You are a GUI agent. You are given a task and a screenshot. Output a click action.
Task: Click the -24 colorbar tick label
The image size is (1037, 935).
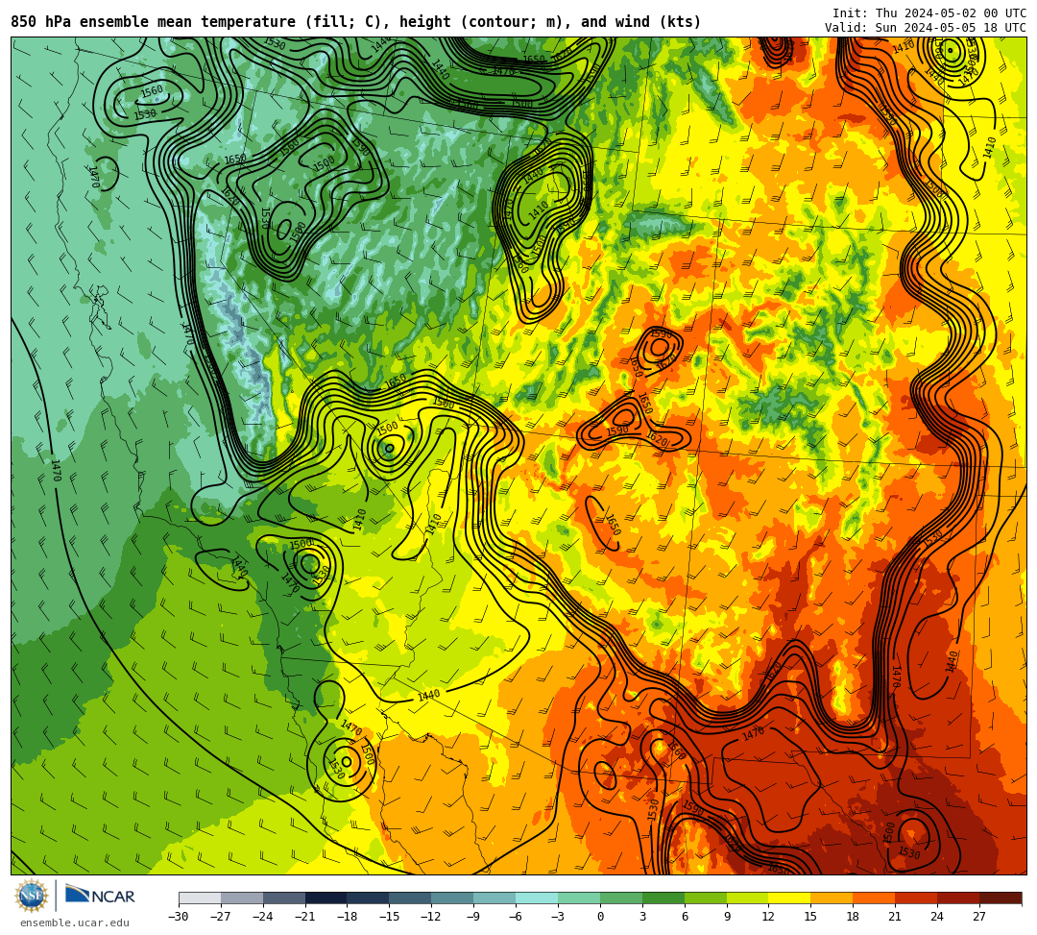click(x=263, y=917)
